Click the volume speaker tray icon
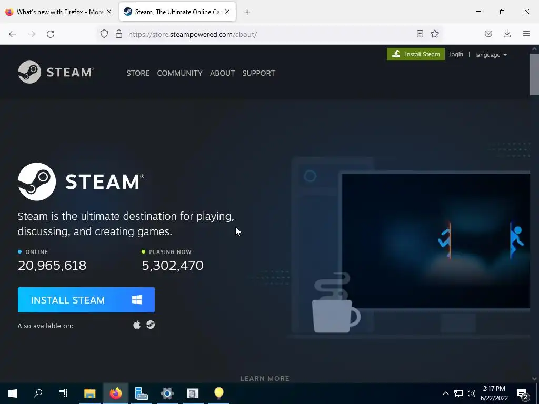Image resolution: width=539 pixels, height=404 pixels. pos(471,393)
